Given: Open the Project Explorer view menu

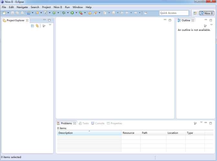Looking at the screenshot, I should coord(50,25).
